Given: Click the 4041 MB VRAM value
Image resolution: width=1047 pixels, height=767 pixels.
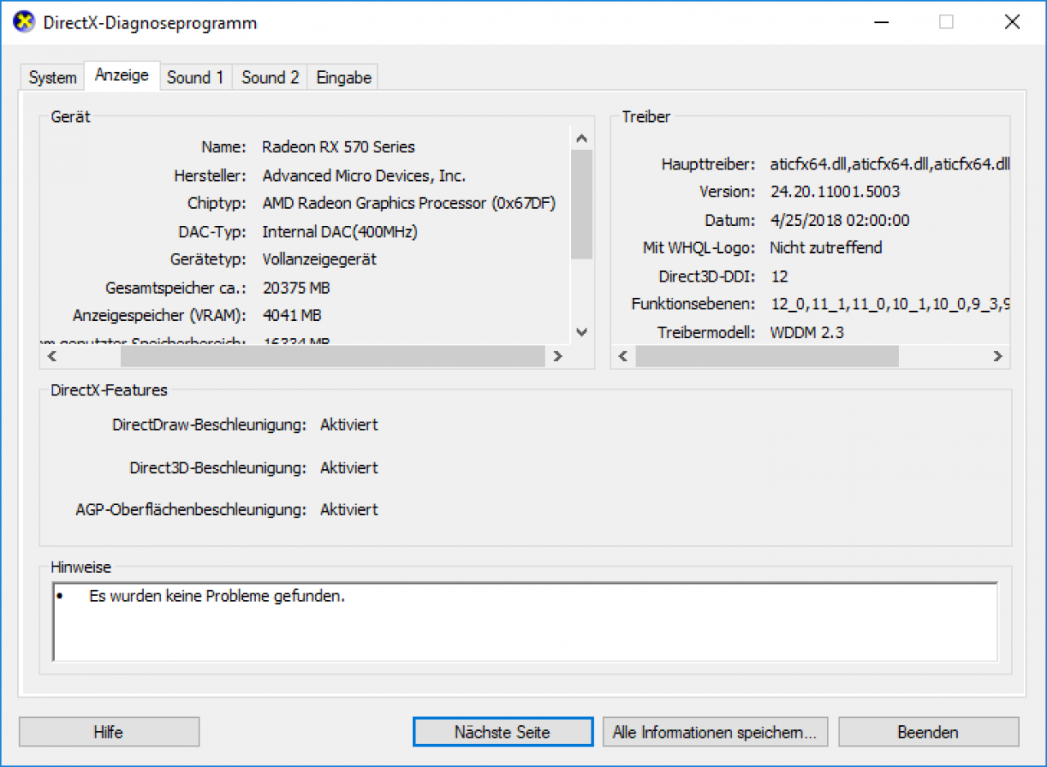Looking at the screenshot, I should click(292, 315).
